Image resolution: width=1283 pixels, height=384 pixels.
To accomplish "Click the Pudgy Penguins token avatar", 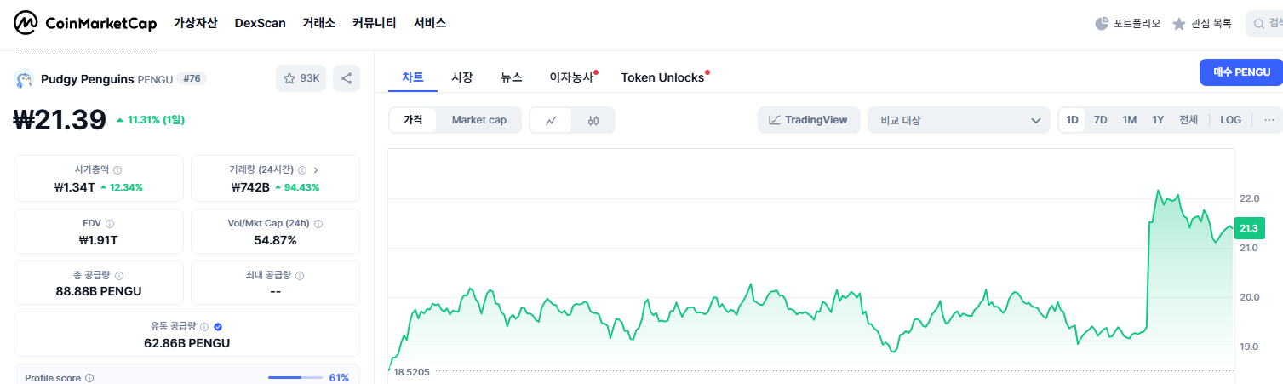I will (24, 79).
